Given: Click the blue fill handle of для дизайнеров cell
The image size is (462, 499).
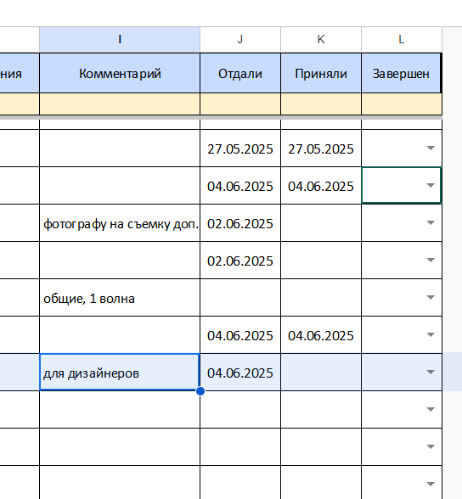Looking at the screenshot, I should (x=200, y=391).
